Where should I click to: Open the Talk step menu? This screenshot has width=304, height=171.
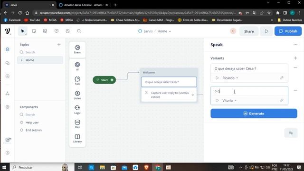tap(77, 81)
